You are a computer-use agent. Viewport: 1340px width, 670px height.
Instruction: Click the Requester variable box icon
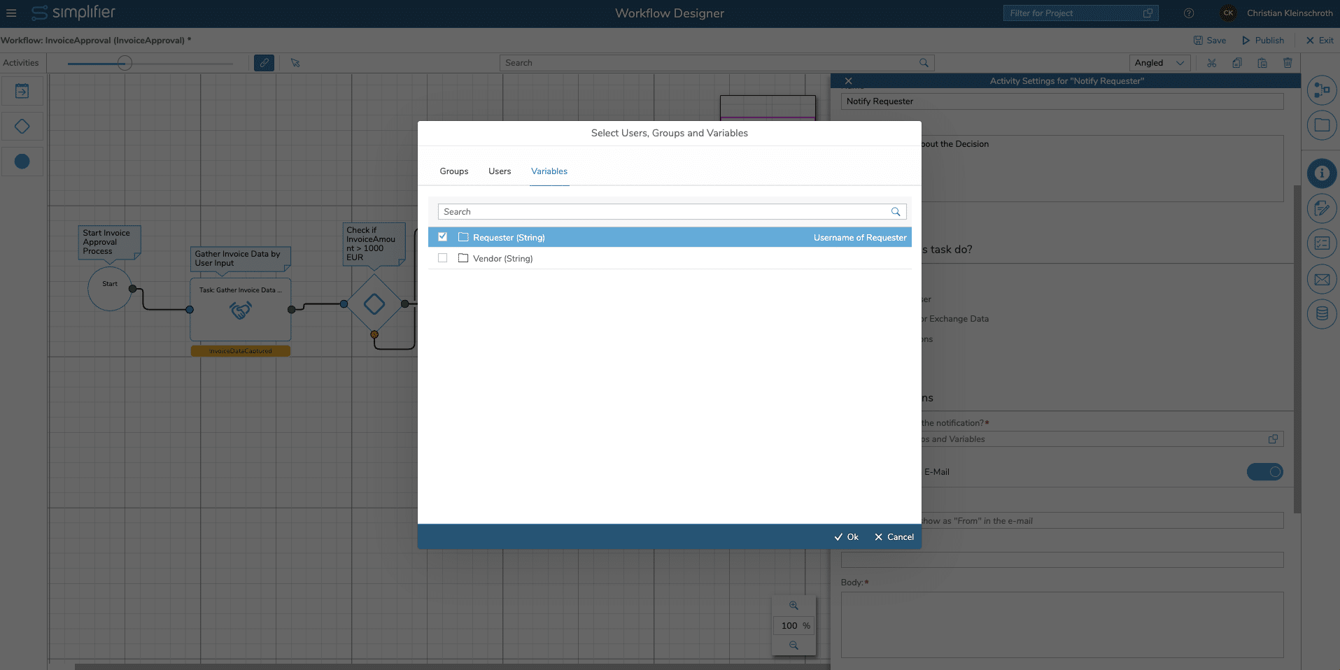(x=463, y=237)
